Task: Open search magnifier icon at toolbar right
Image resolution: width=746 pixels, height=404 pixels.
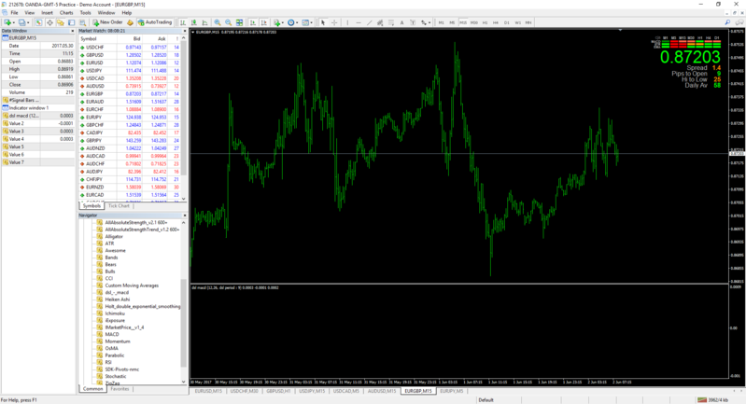Action: point(727,22)
